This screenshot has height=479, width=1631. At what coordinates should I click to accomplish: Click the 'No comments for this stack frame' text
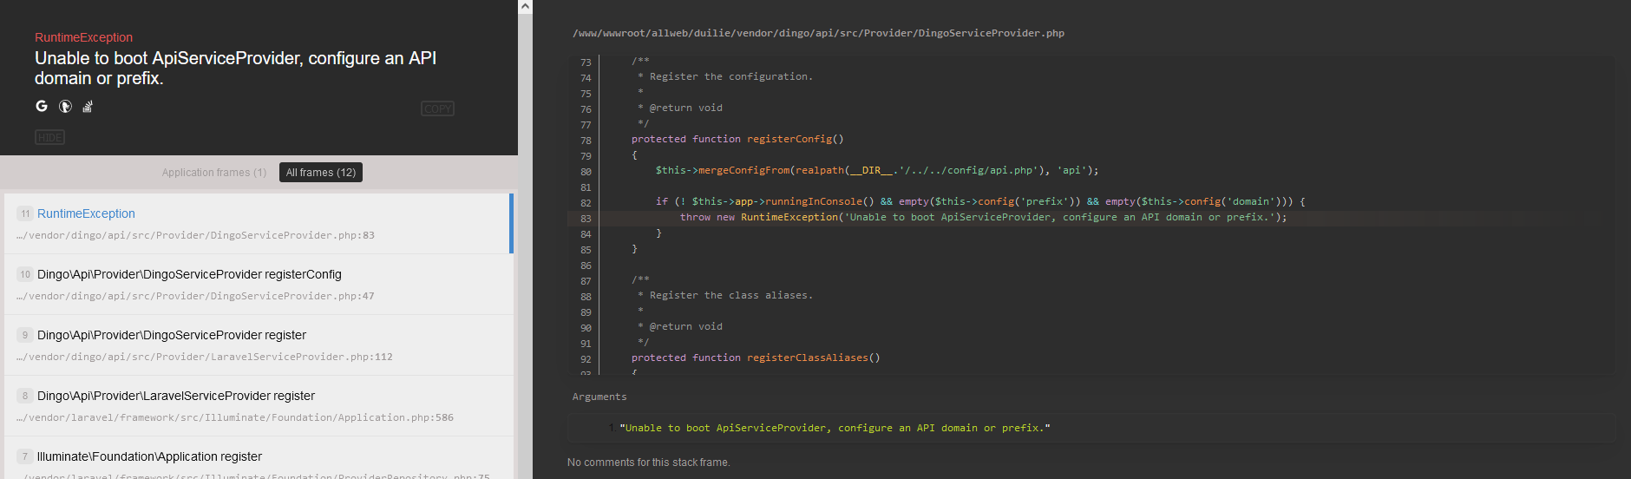(648, 463)
